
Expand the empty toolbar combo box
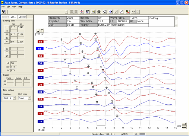point(66,11)
